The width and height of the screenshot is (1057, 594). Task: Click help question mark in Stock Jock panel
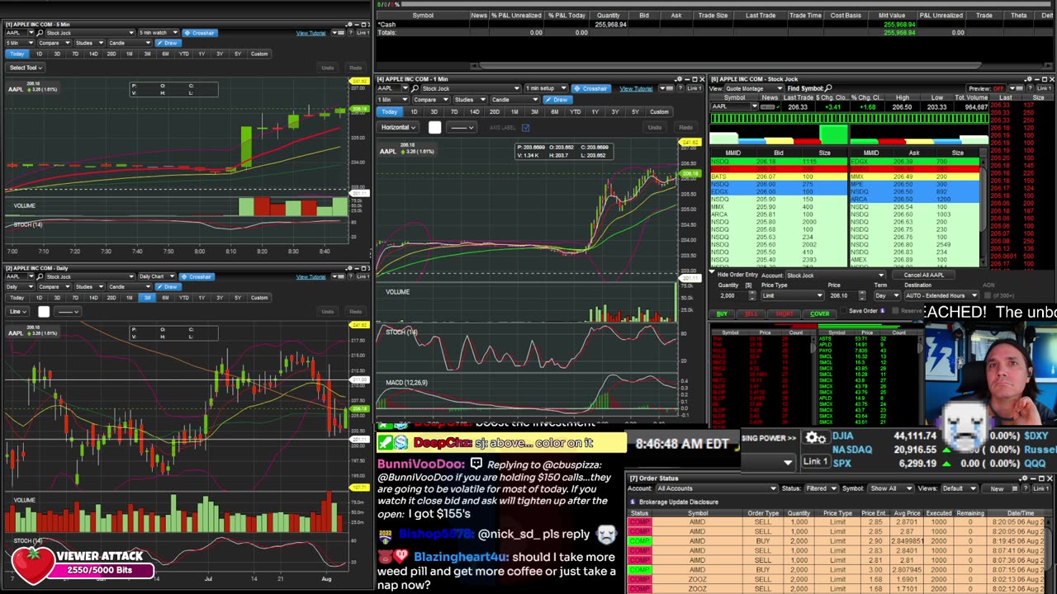(x=1029, y=88)
